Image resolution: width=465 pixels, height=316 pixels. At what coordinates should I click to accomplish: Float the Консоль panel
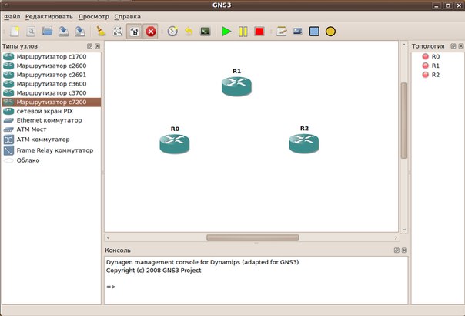pos(396,250)
